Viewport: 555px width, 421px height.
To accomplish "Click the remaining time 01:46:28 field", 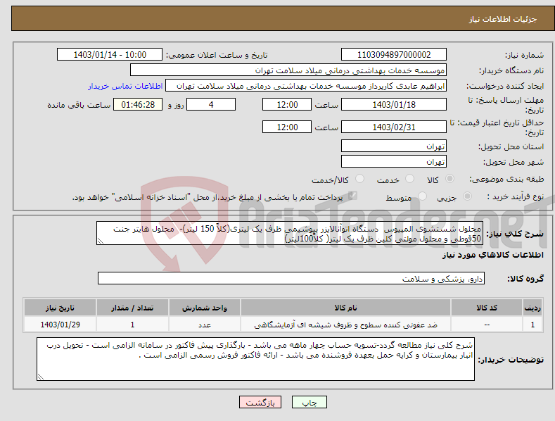I will (x=138, y=104).
